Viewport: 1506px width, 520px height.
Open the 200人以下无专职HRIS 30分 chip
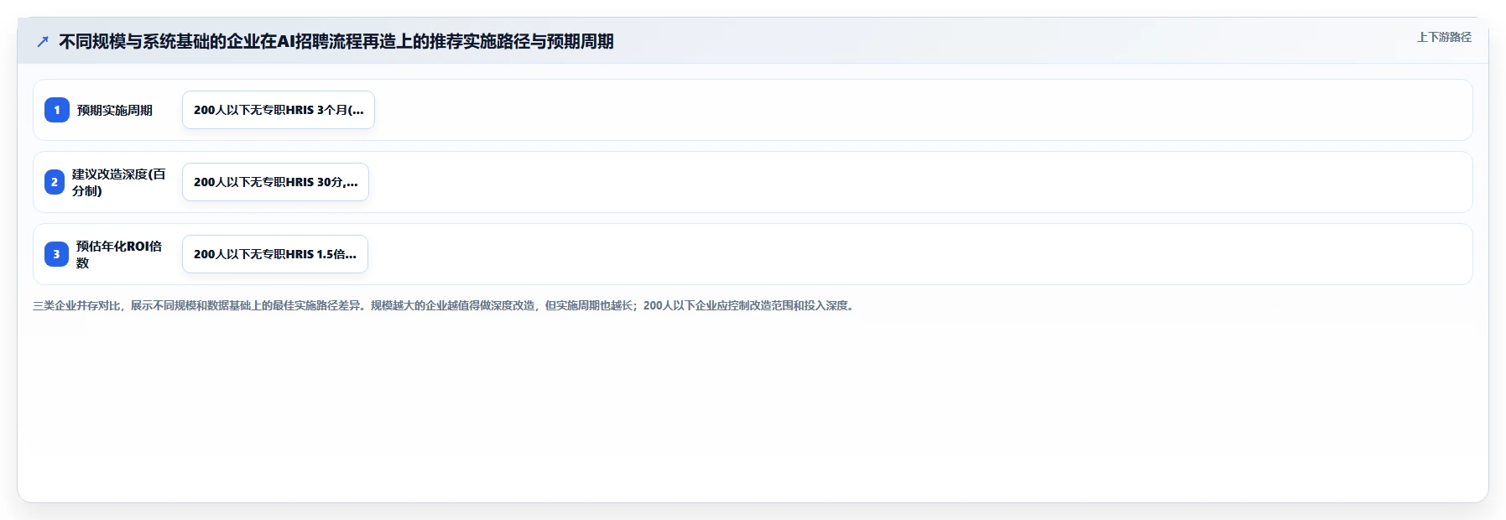(x=275, y=182)
